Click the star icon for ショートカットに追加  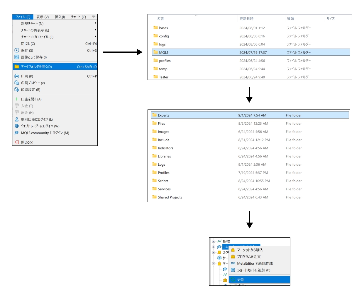coord(233,270)
